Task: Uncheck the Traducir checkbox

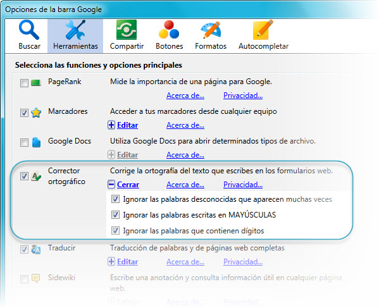Action: point(24,249)
